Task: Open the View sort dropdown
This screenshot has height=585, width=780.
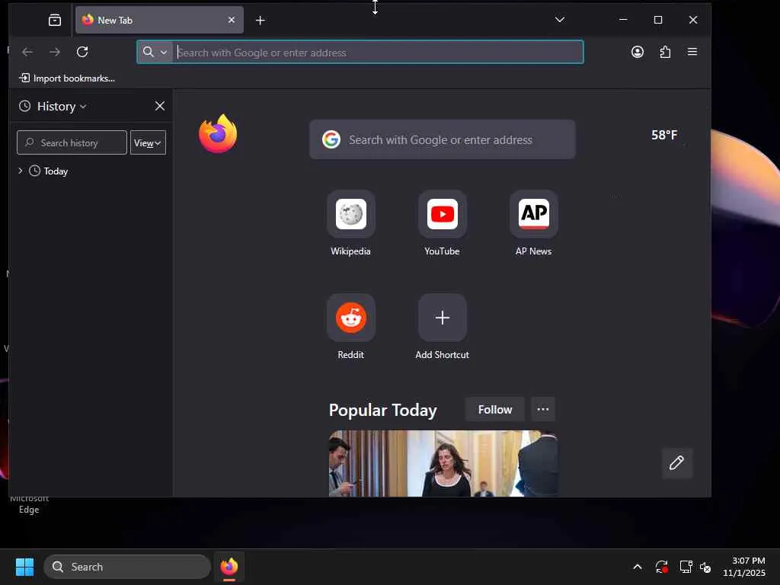Action: click(x=148, y=142)
